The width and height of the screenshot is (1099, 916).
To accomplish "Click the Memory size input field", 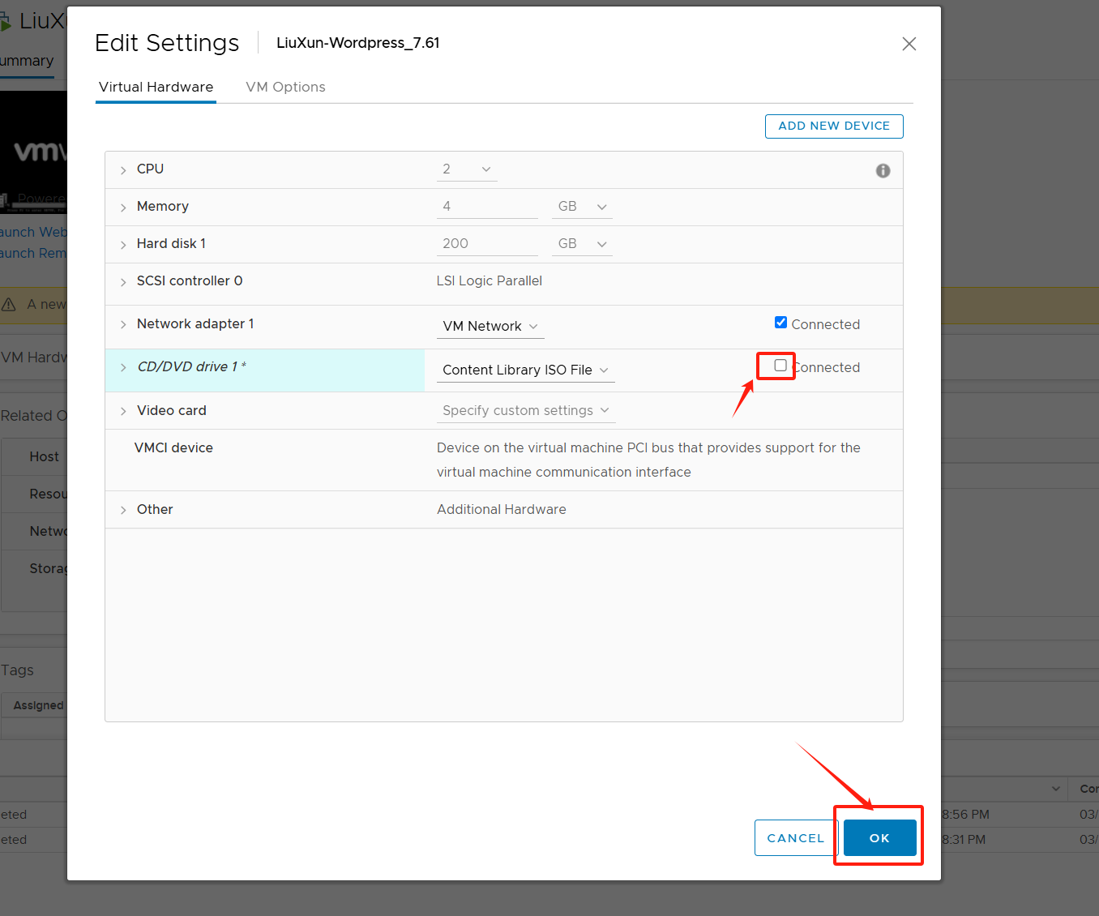I will tap(487, 207).
